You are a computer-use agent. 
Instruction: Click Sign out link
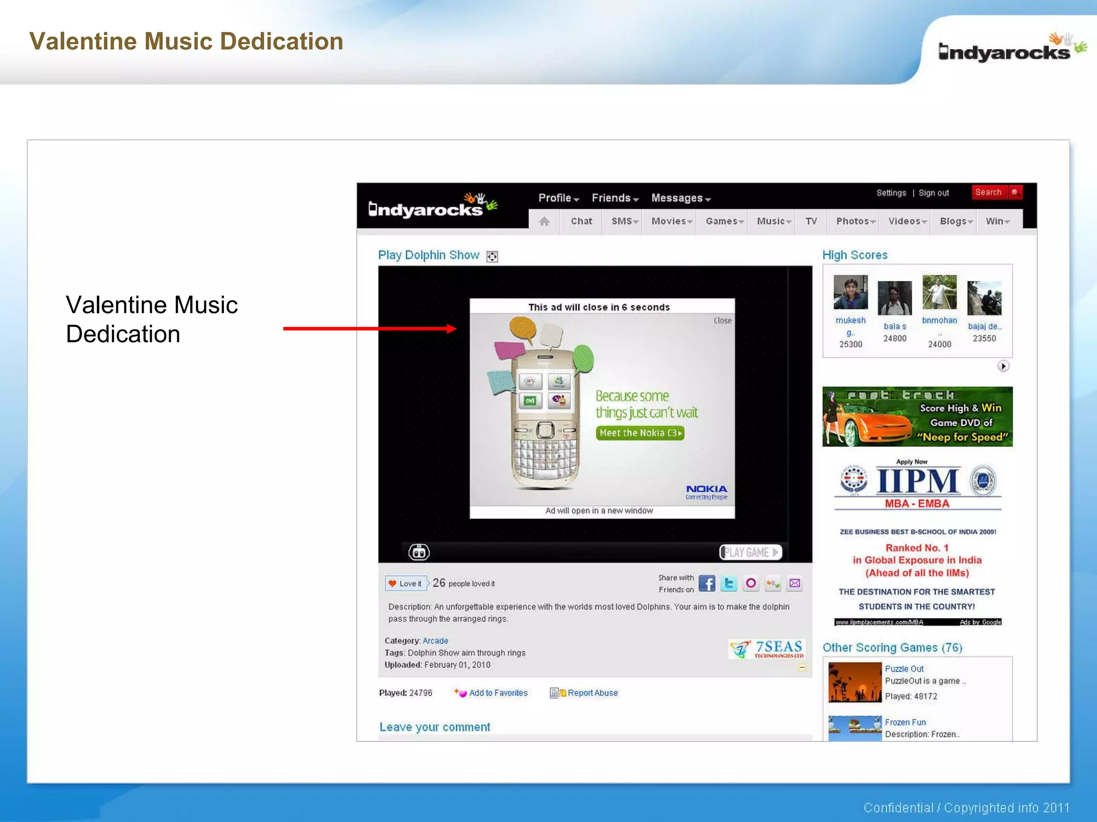click(x=933, y=193)
